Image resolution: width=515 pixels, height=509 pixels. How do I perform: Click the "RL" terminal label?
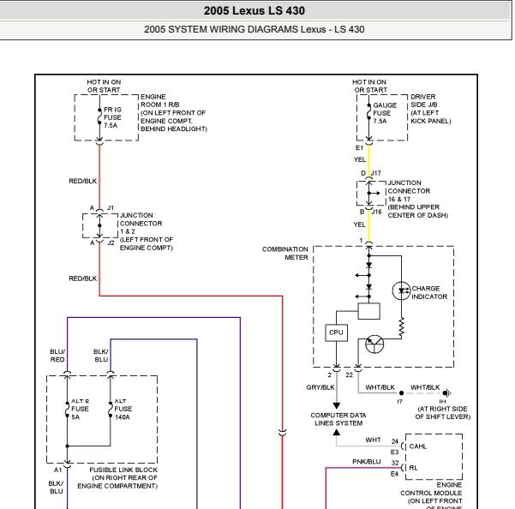[x=413, y=468]
